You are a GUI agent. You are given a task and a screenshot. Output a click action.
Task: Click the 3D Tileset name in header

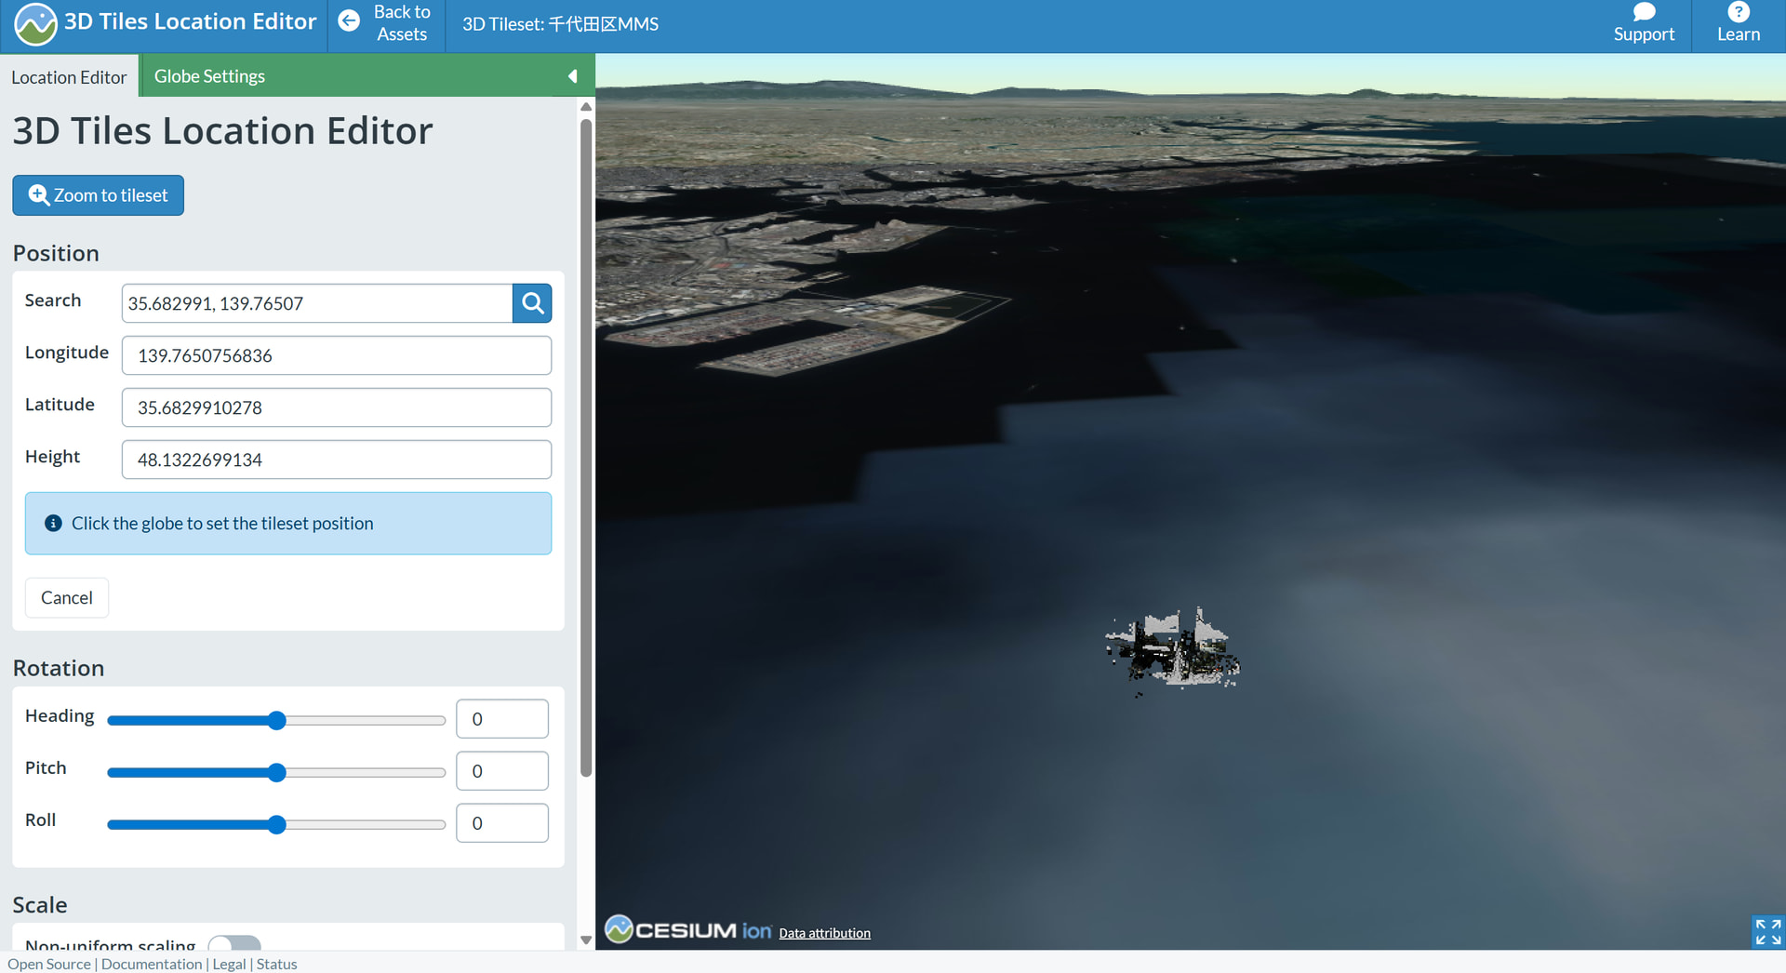pyautogui.click(x=560, y=24)
